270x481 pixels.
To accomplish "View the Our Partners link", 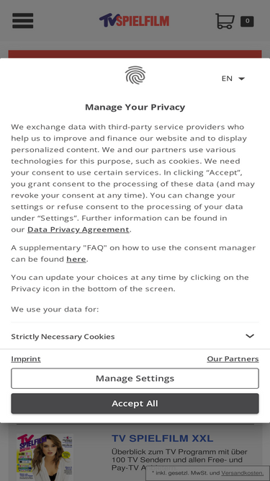I will [233, 358].
